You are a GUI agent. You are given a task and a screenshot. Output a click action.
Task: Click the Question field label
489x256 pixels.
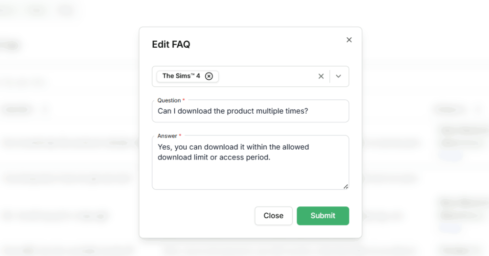tap(169, 100)
